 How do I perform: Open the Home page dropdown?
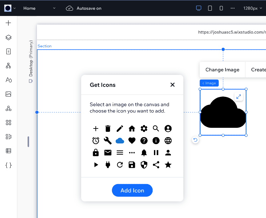point(39,8)
